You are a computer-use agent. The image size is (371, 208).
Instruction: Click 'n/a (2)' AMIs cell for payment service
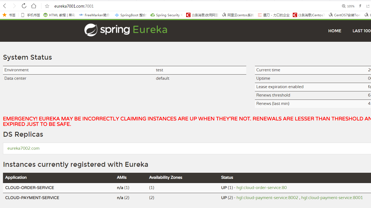point(123,198)
